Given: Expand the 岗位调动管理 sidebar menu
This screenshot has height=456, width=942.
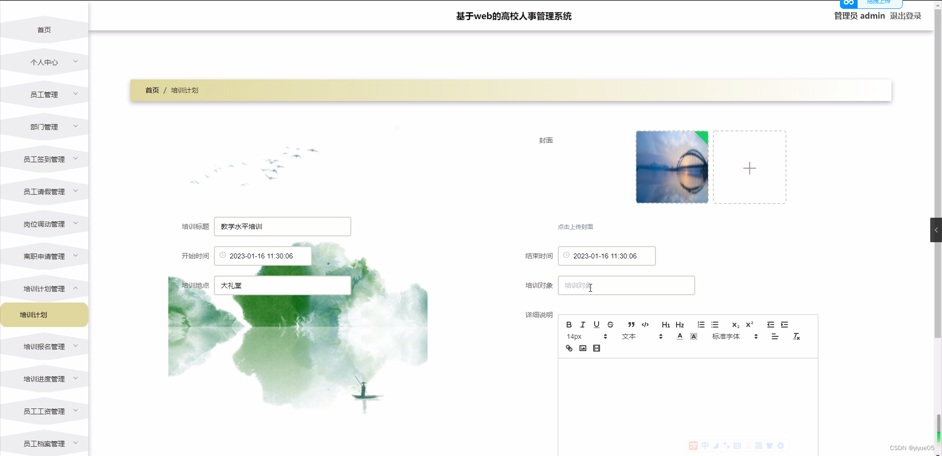Looking at the screenshot, I should pos(44,224).
